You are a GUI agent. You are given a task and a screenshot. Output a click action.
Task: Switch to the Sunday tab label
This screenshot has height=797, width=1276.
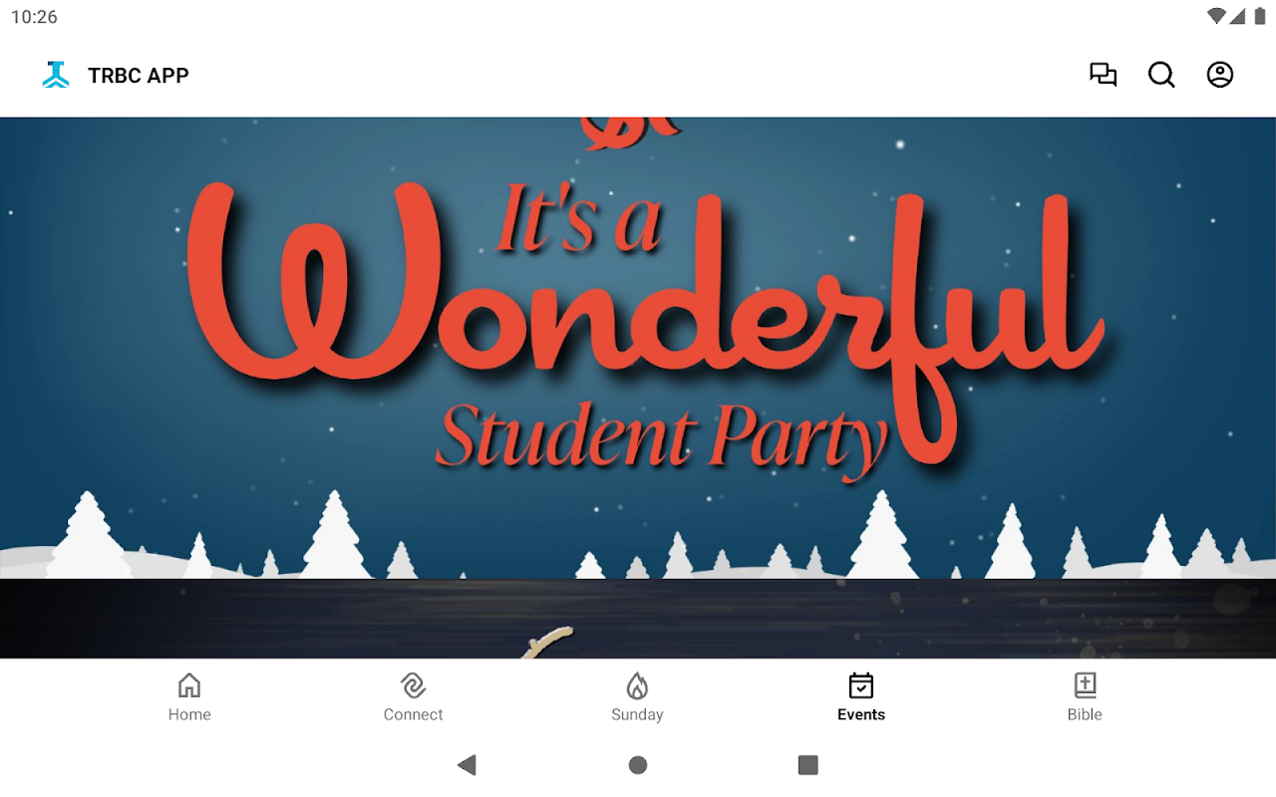[637, 714]
